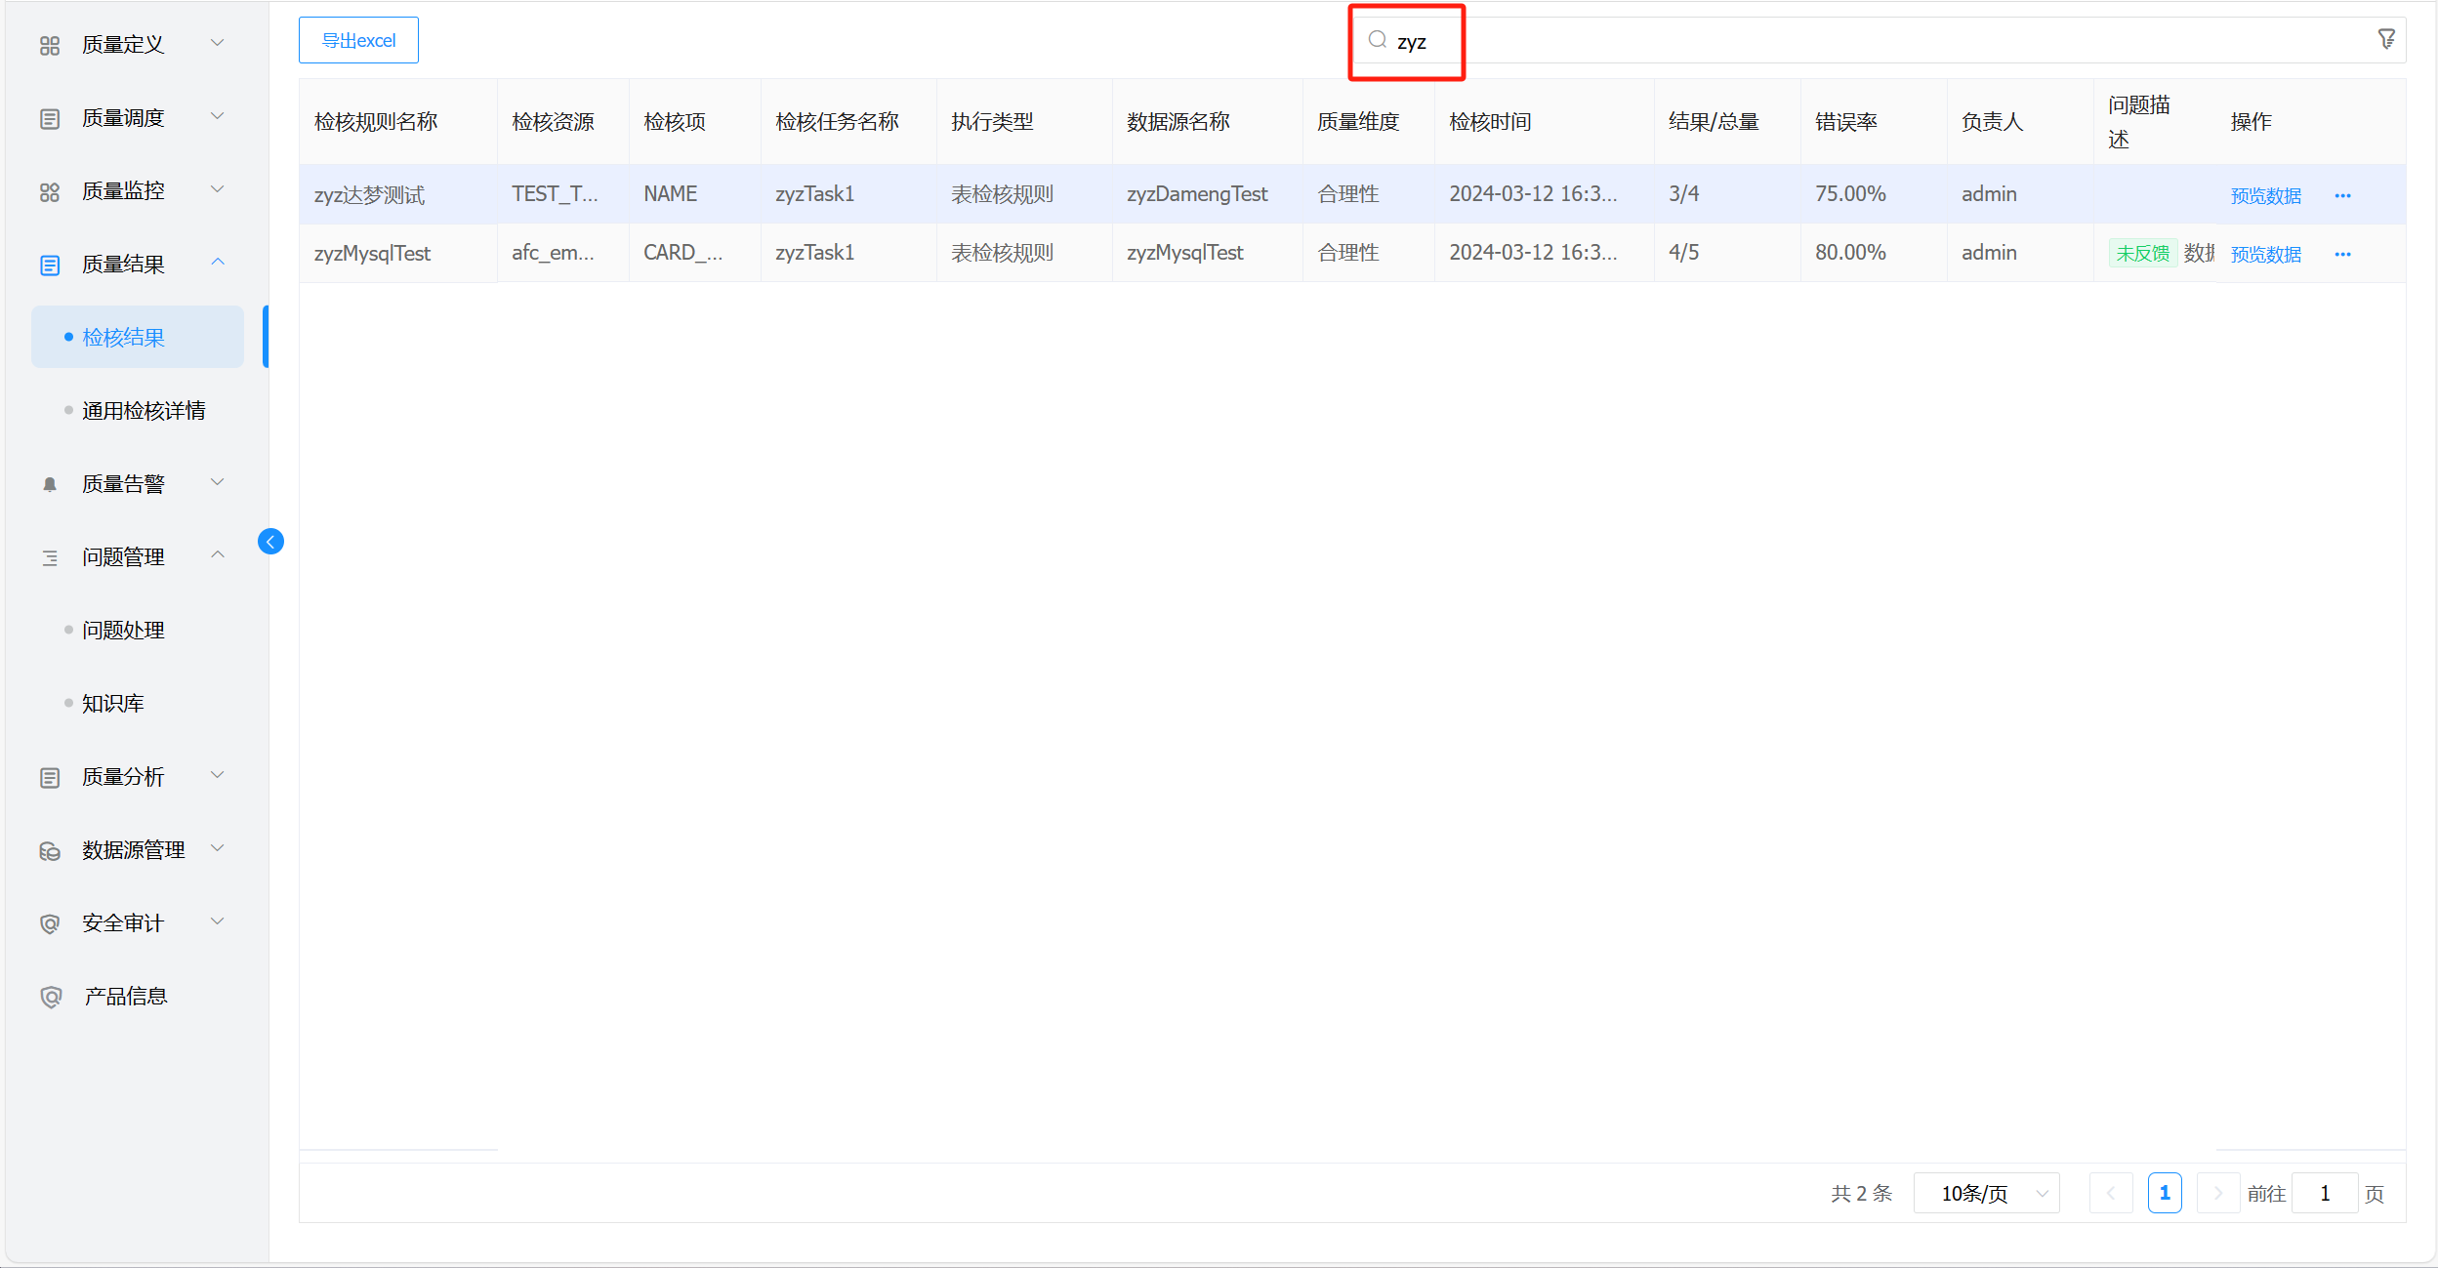Click the 质量告警 bell icon
This screenshot has width=2438, height=1268.
click(50, 484)
